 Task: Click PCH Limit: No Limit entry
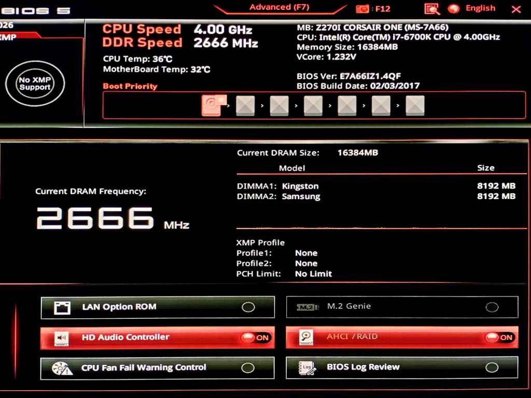tap(284, 274)
